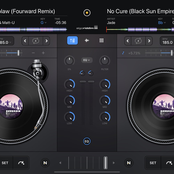Click the left deck SET cue button
Image resolution: width=174 pixels, height=174 pixels.
click(6, 163)
